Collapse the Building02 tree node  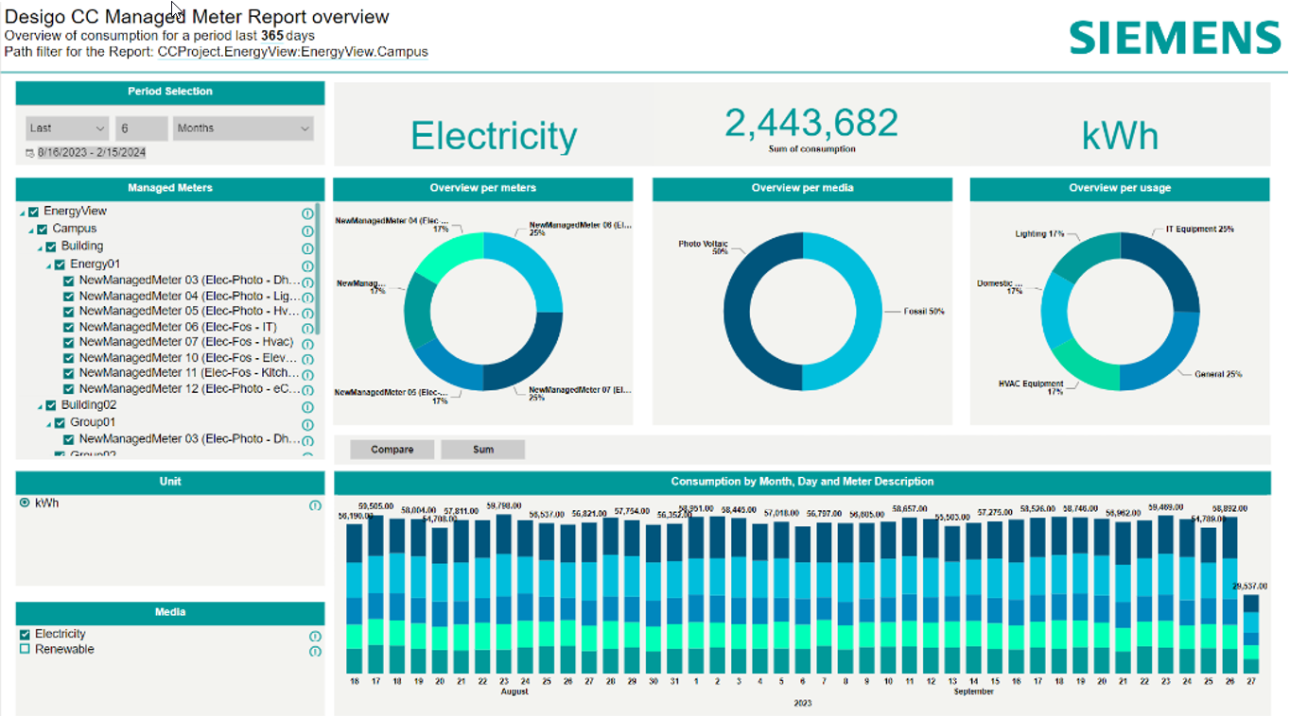tap(40, 406)
